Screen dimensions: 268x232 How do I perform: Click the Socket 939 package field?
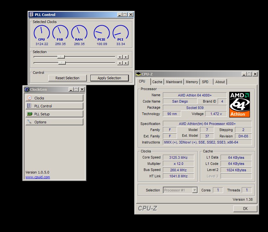pyautogui.click(x=195, y=108)
